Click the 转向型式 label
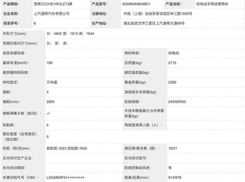 [11, 82]
